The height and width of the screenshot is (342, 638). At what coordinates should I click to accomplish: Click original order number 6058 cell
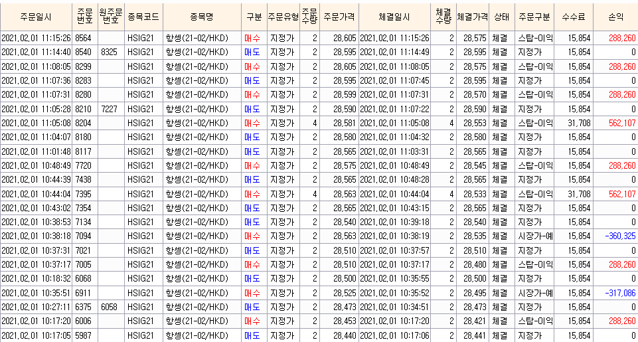[x=110, y=307]
